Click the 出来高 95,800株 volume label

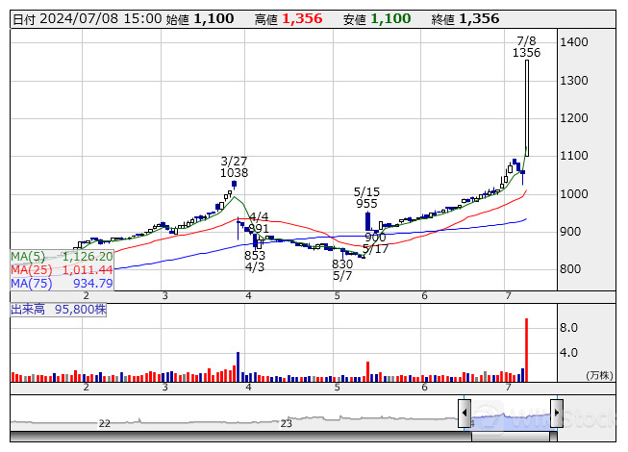tap(58, 311)
